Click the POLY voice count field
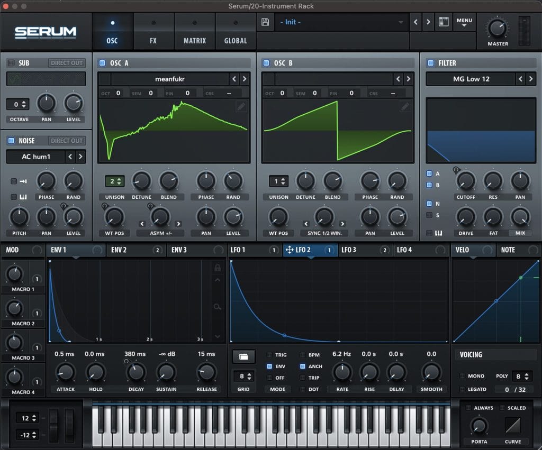Screen dimensions: 542x450 click(521, 376)
